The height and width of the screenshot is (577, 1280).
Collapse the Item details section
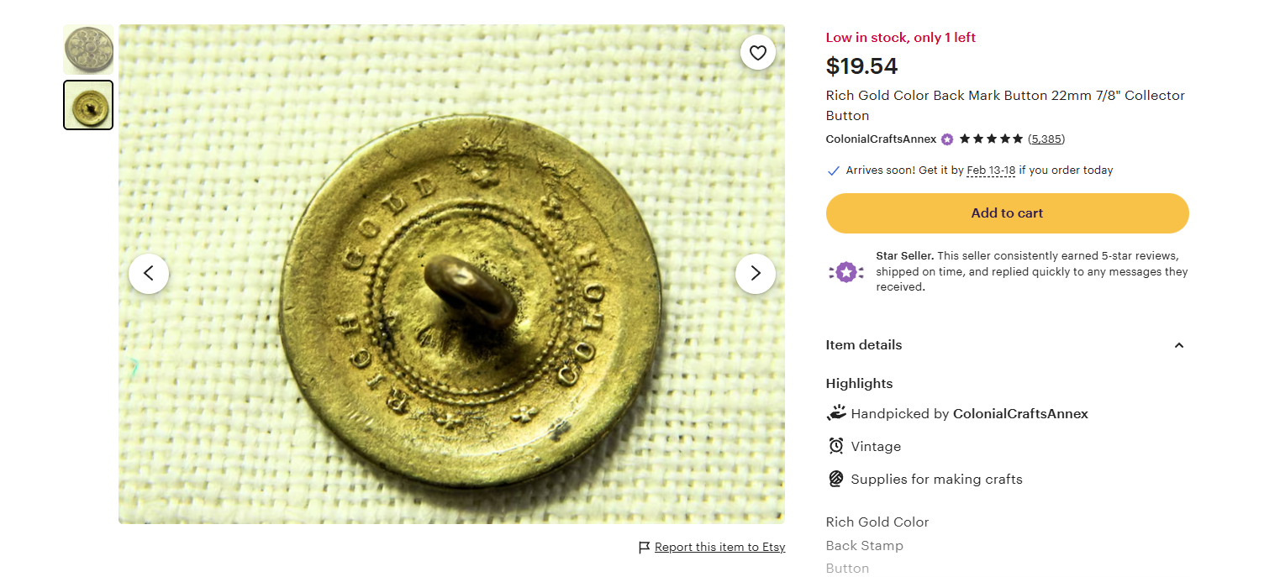pyautogui.click(x=1178, y=345)
